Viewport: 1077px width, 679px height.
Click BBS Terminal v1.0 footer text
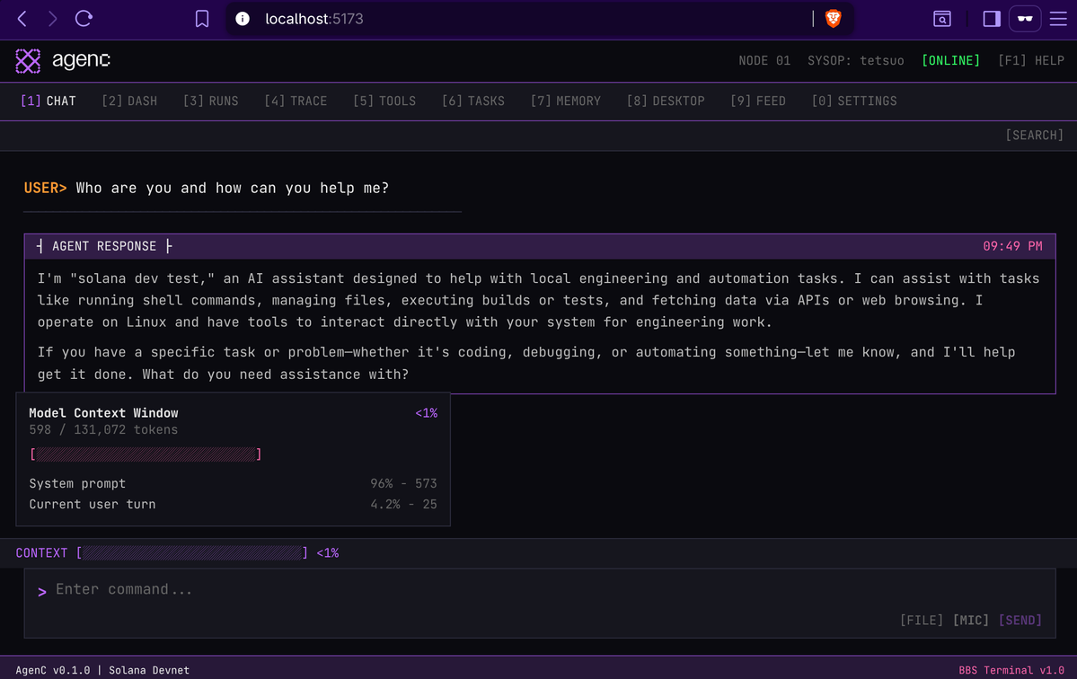click(1011, 670)
